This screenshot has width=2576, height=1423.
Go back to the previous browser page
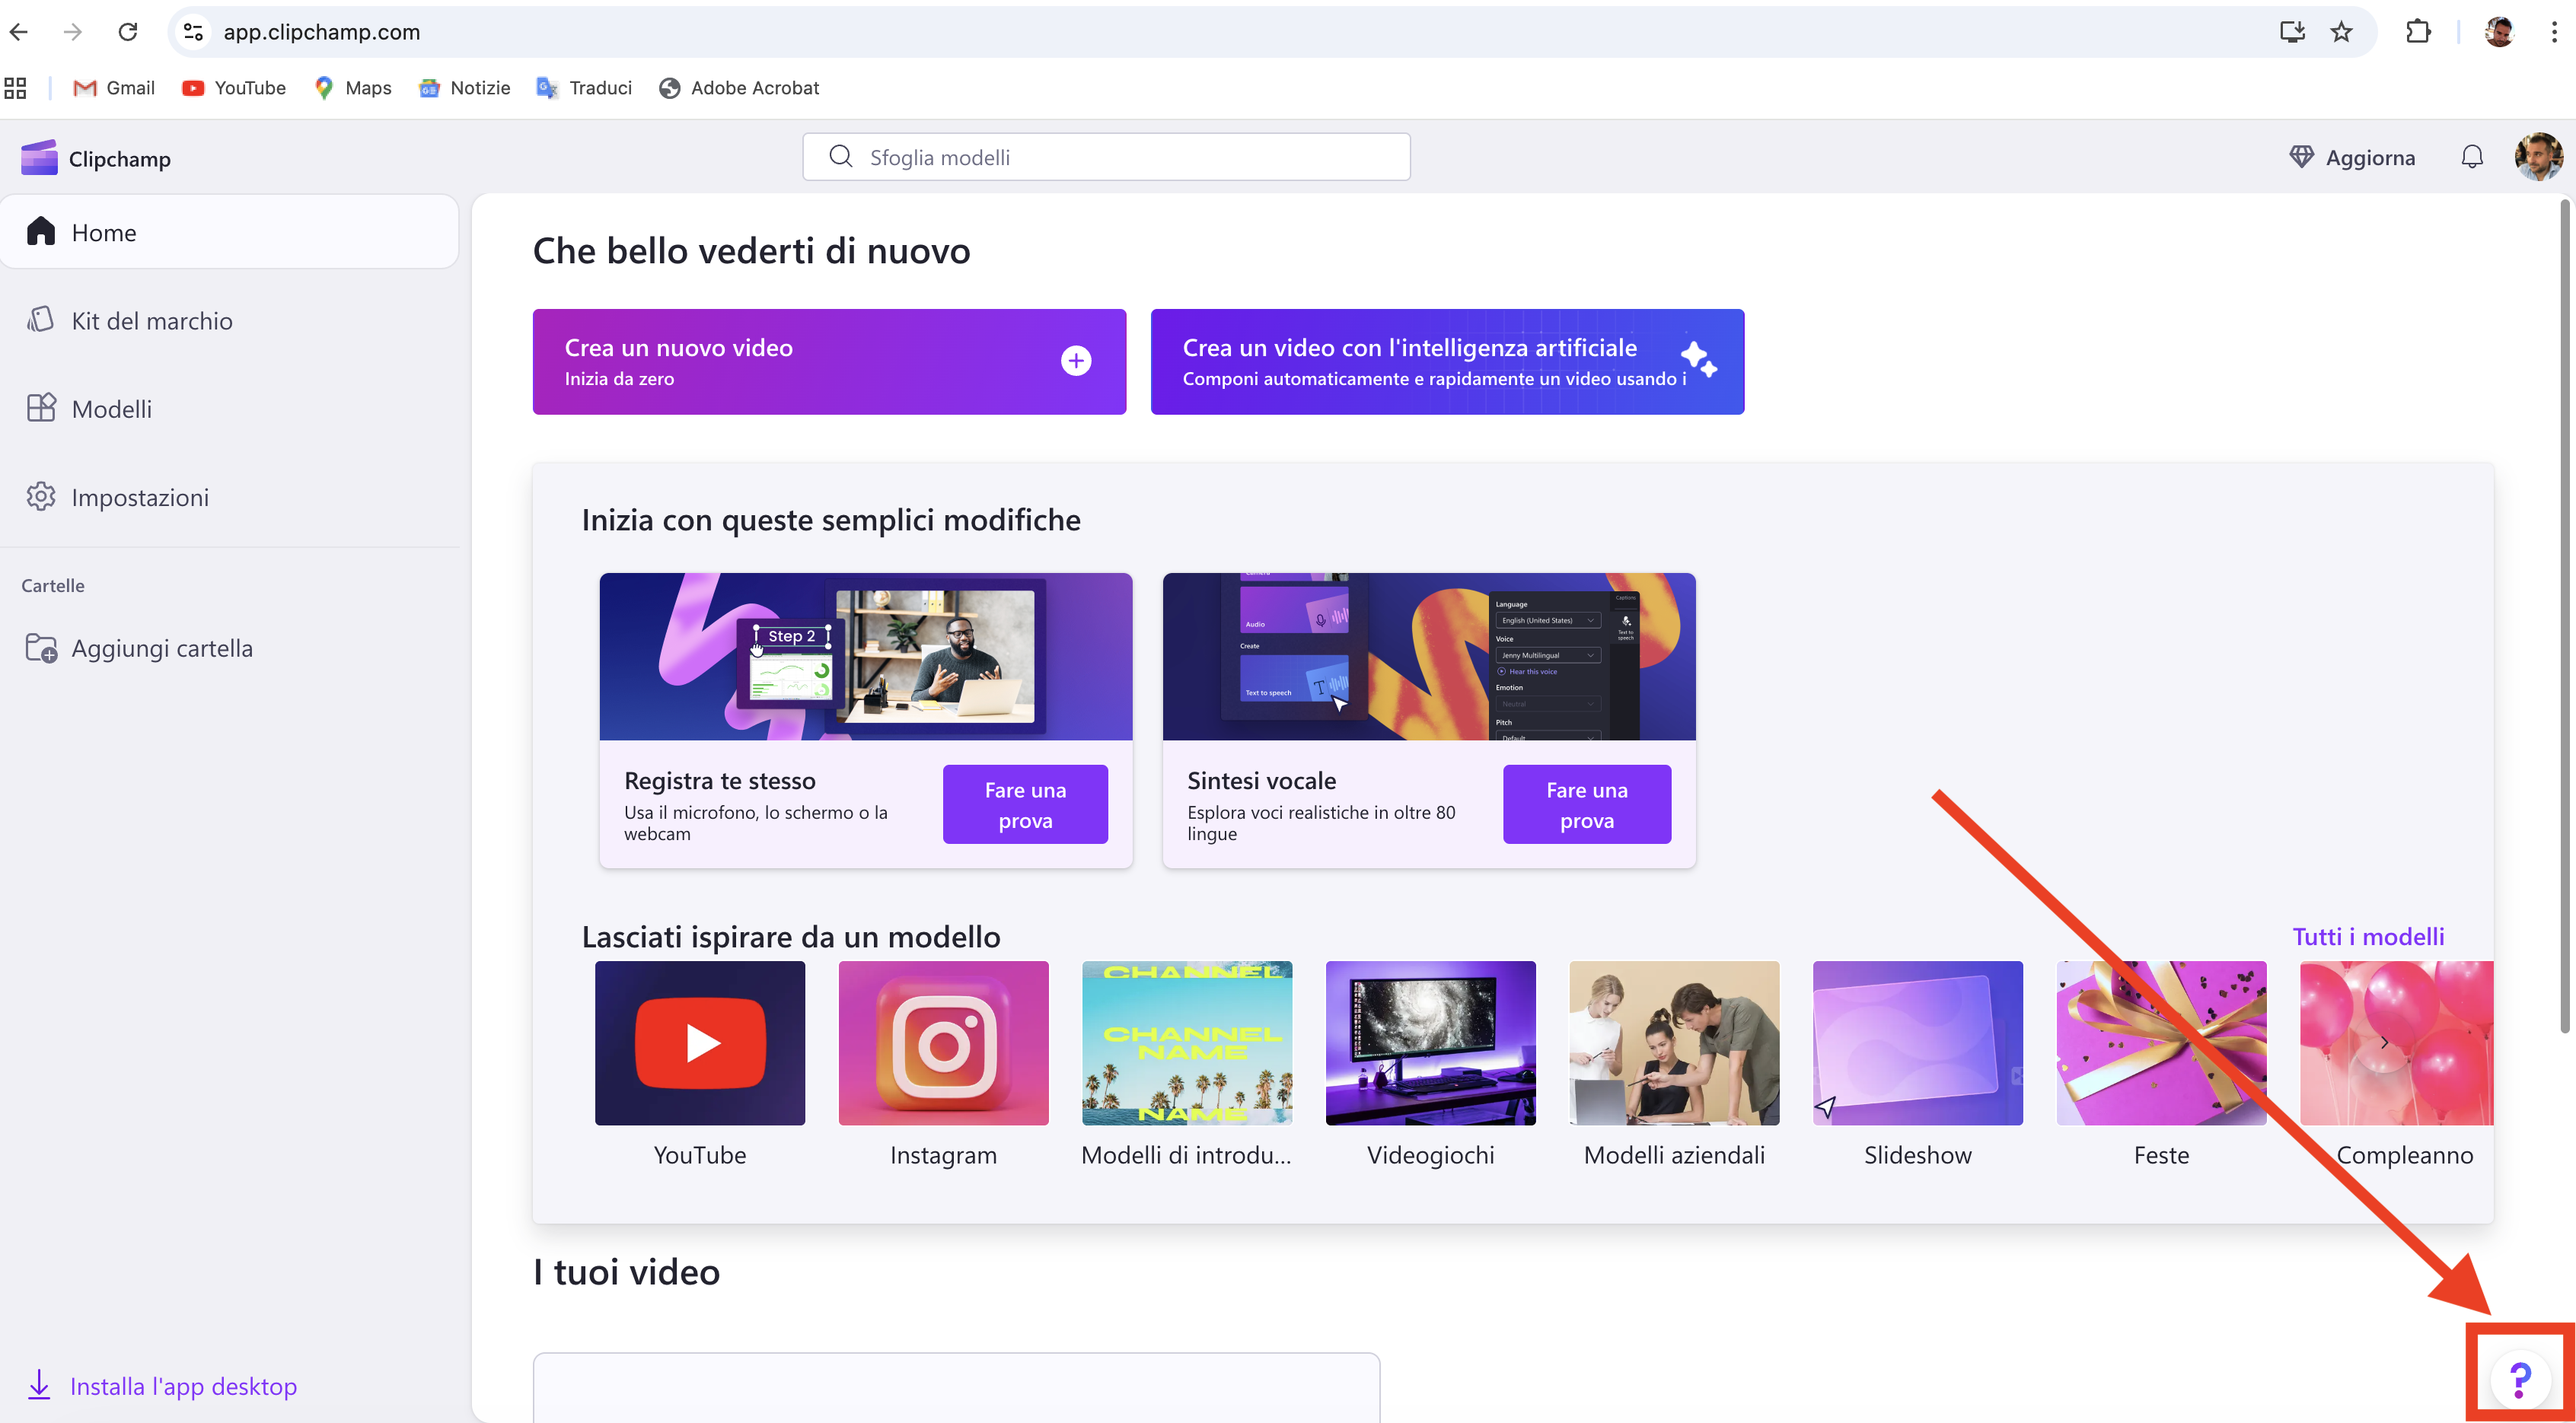pyautogui.click(x=19, y=32)
